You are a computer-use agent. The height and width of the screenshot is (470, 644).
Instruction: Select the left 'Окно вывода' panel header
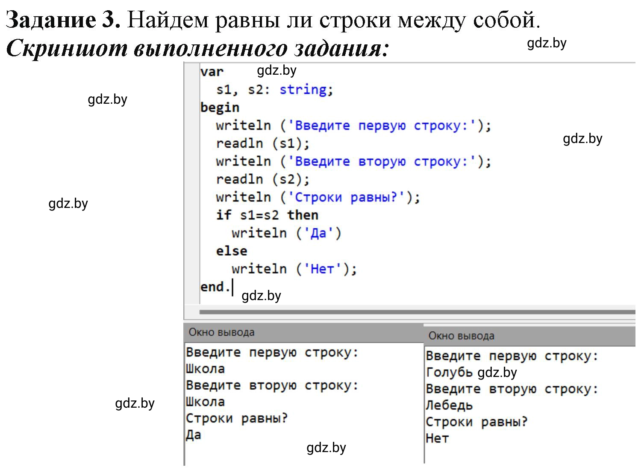(304, 333)
